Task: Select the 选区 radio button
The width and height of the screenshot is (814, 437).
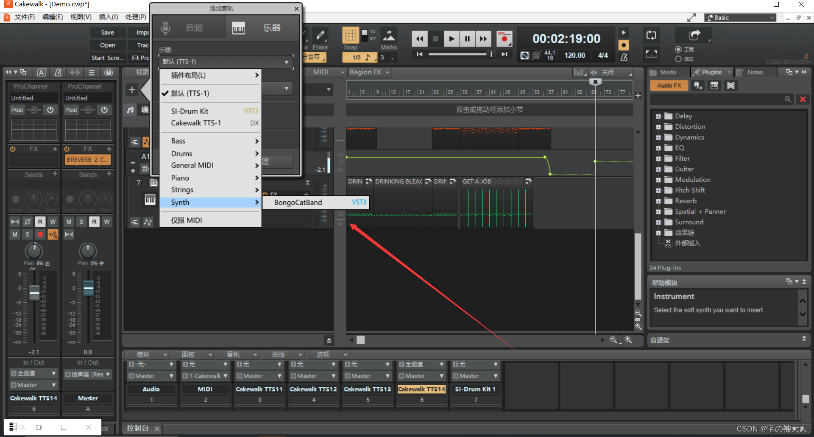Action: (x=678, y=59)
